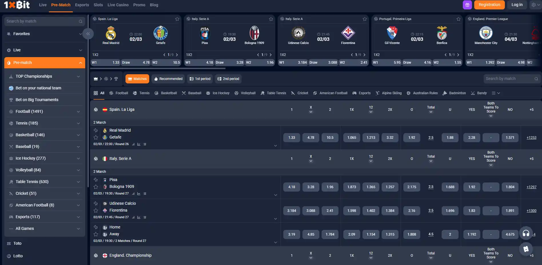
Task: Open the Live top navigation tab
Action: click(x=43, y=5)
